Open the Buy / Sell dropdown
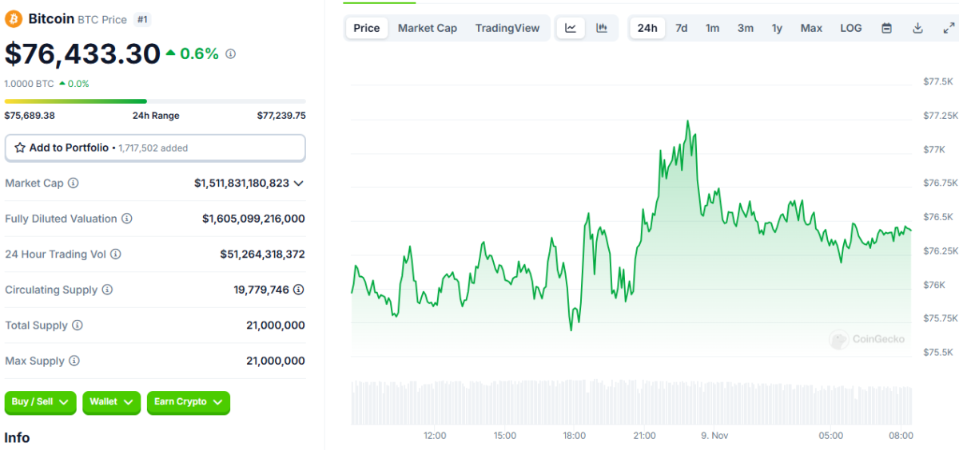Viewport: 959px width, 450px height. (x=41, y=402)
